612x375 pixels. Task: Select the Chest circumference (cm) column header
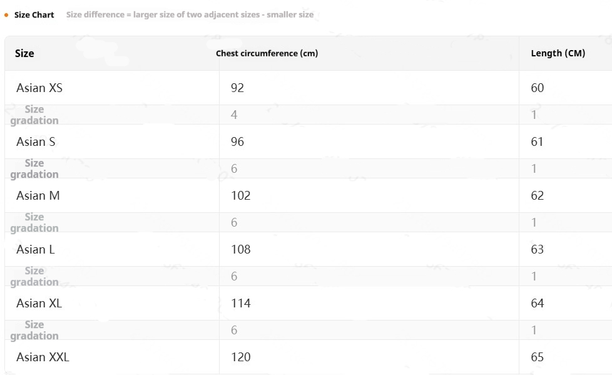[x=267, y=53]
